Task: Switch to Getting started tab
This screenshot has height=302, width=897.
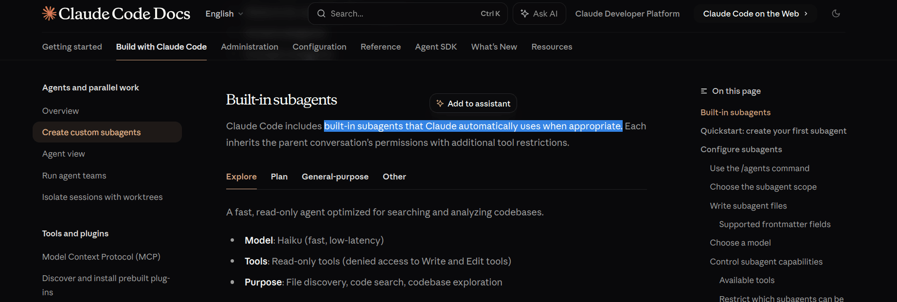Action: click(x=72, y=47)
